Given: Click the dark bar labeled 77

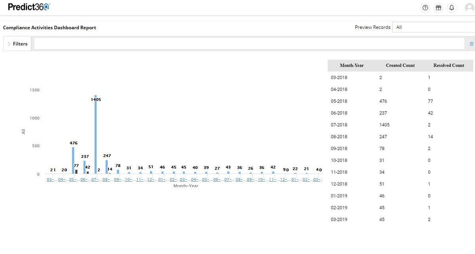Looking at the screenshot, I should coord(76,171).
